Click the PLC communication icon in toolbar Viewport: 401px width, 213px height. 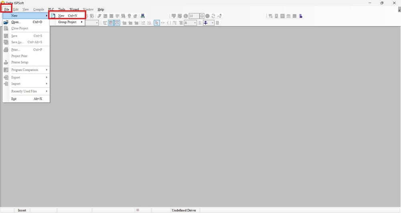tap(143, 16)
